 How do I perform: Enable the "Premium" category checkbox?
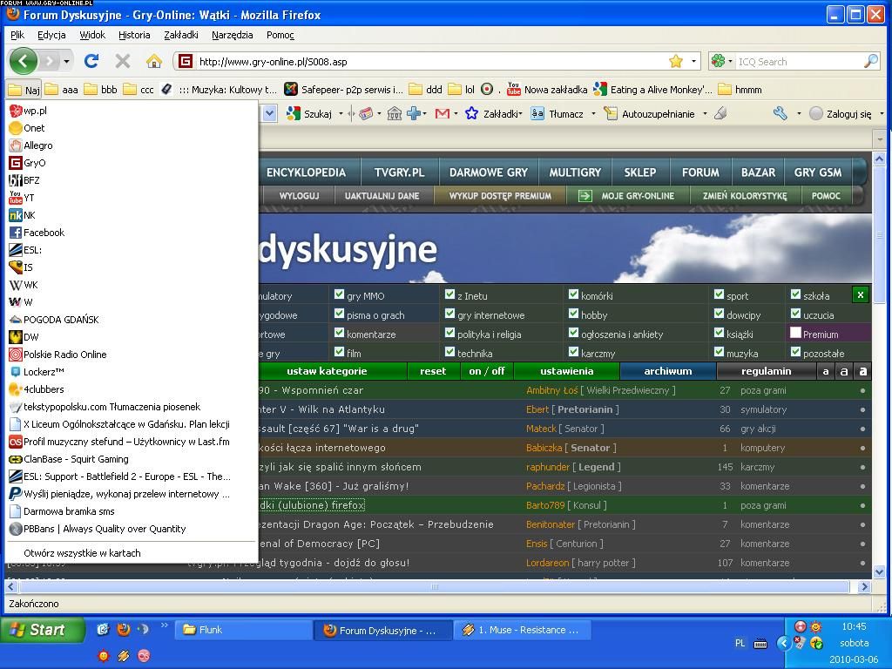tap(795, 333)
